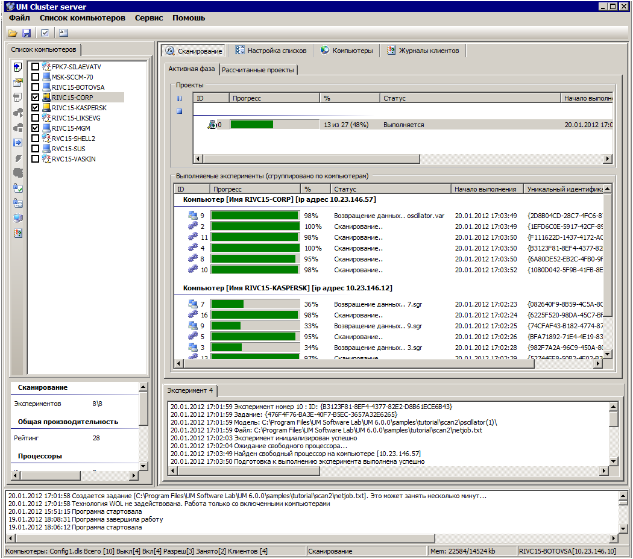633x559 pixels.
Task: Click the Возвращение данных.. oscillator.var status
Action: pos(389,216)
